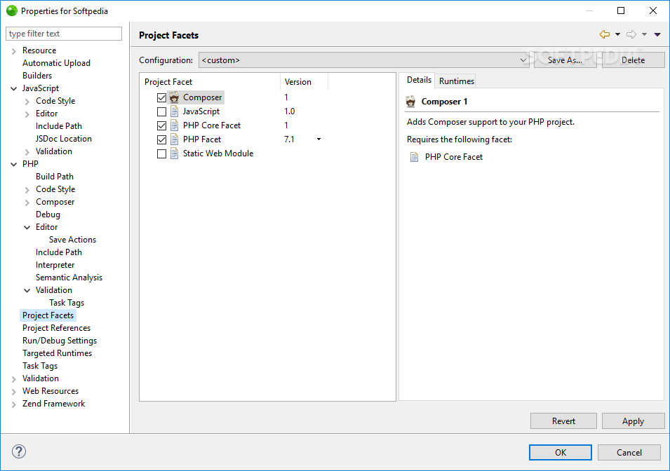Click the Composer 1 icon in Details
Viewport: 670px width, 471px height.
point(410,102)
